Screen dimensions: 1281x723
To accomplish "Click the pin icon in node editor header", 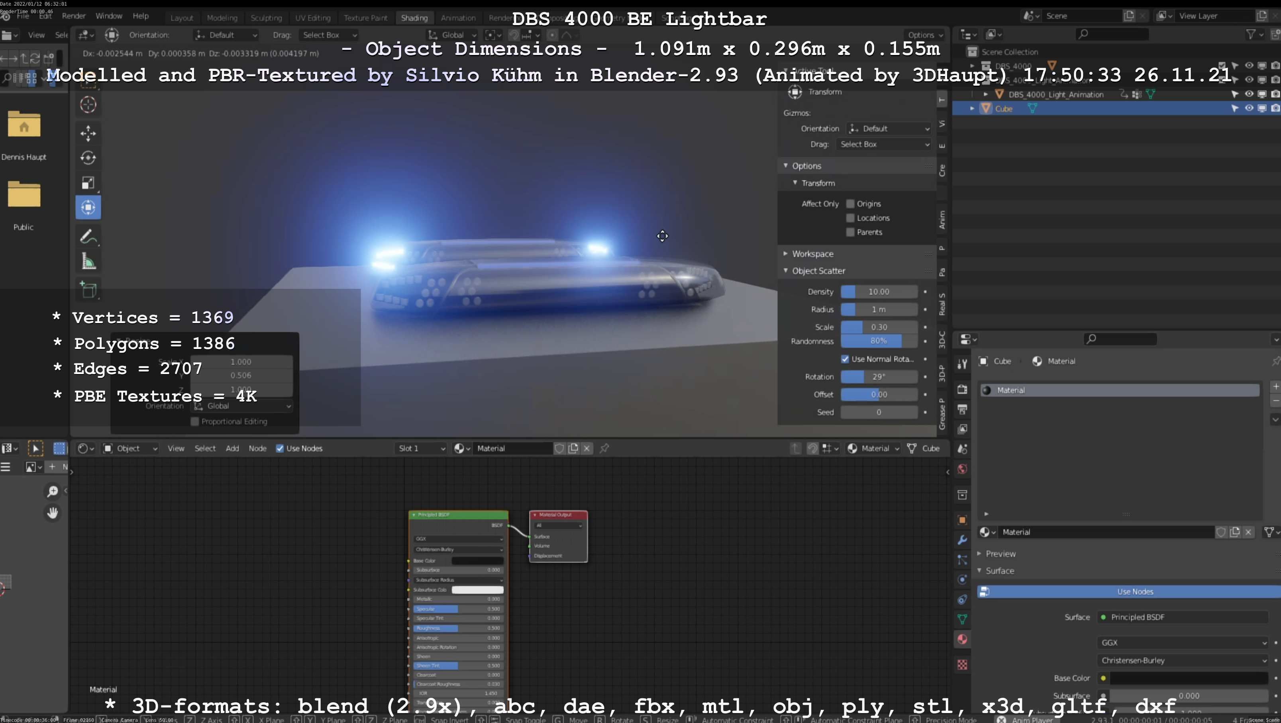I will (x=604, y=449).
